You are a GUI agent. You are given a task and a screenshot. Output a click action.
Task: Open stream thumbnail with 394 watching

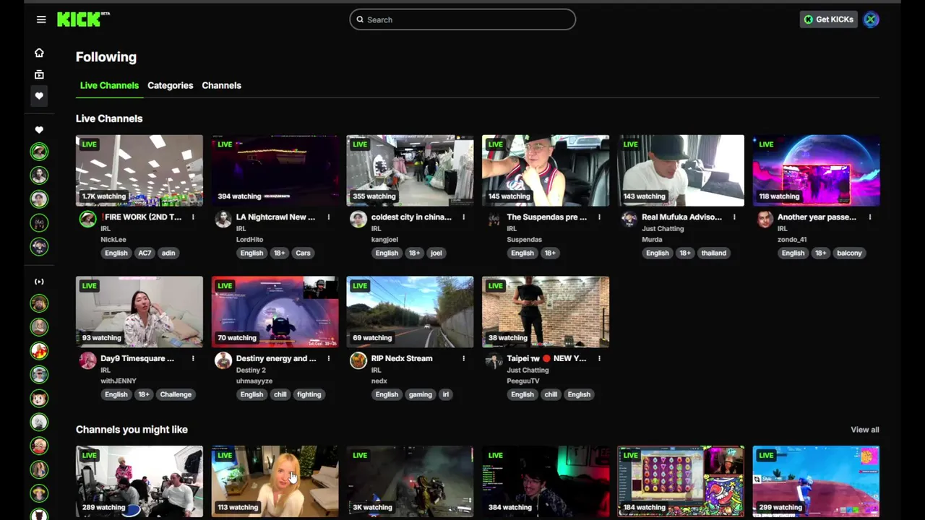[275, 170]
